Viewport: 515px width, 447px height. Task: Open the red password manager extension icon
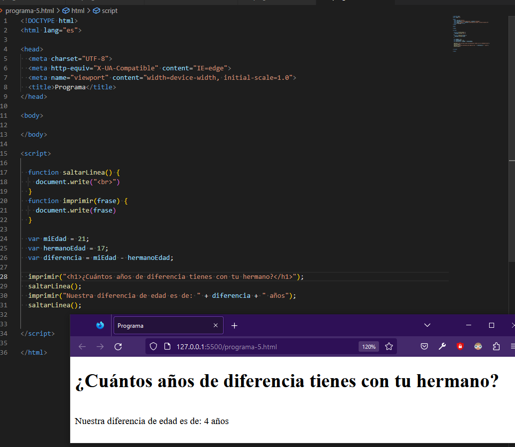460,346
